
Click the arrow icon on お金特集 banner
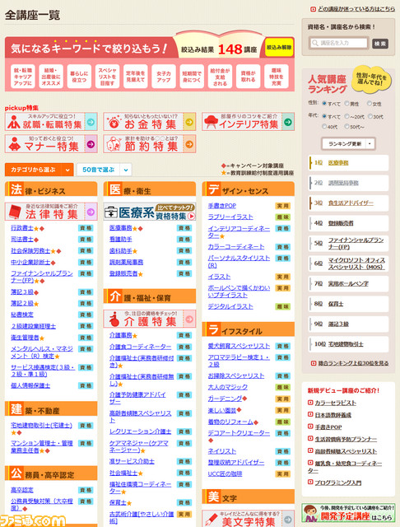coord(189,123)
